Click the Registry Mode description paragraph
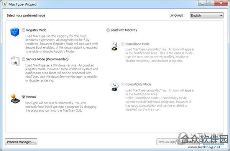 [x=62, y=44]
